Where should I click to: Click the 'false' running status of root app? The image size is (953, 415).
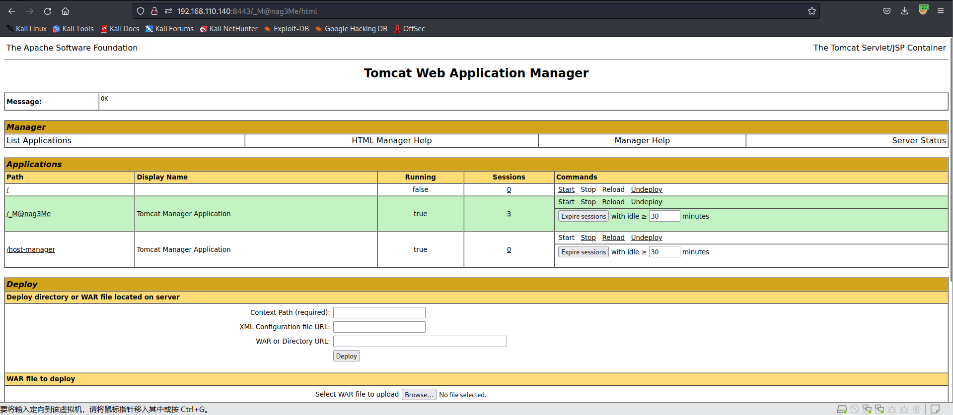click(420, 189)
